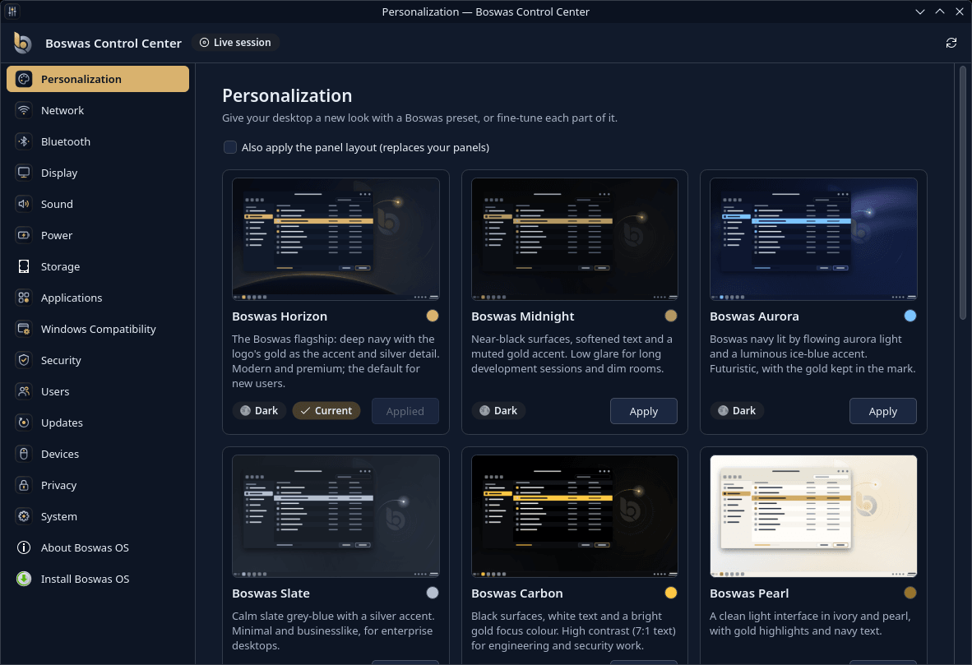Select the Updates sidebar entry

[97, 423]
